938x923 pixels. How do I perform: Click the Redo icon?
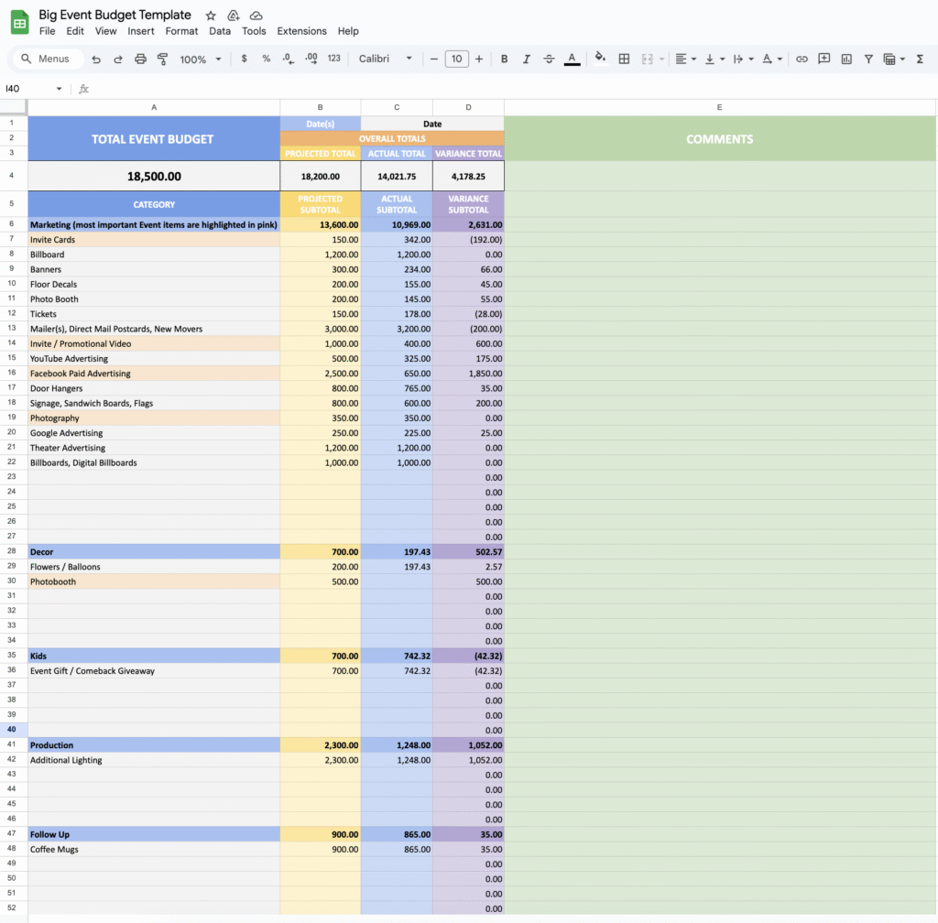pos(118,60)
